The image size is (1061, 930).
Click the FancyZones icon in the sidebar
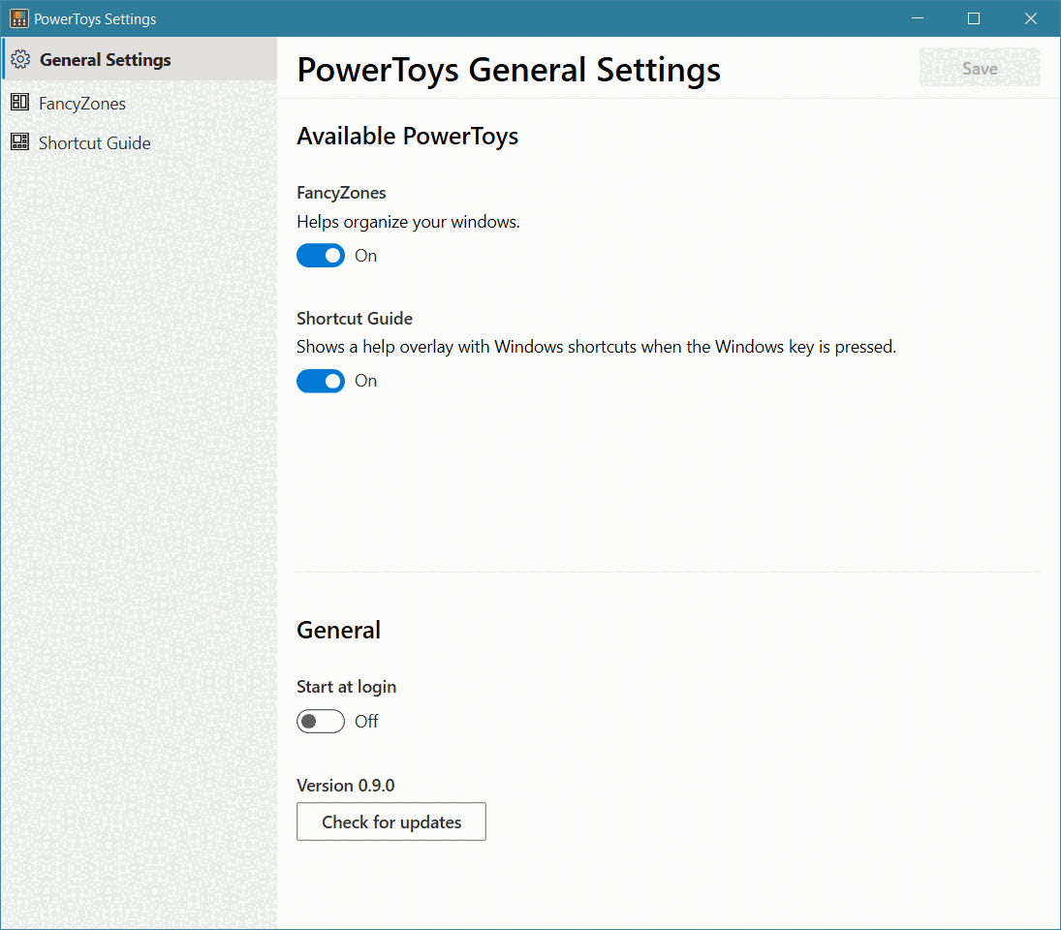(x=20, y=102)
